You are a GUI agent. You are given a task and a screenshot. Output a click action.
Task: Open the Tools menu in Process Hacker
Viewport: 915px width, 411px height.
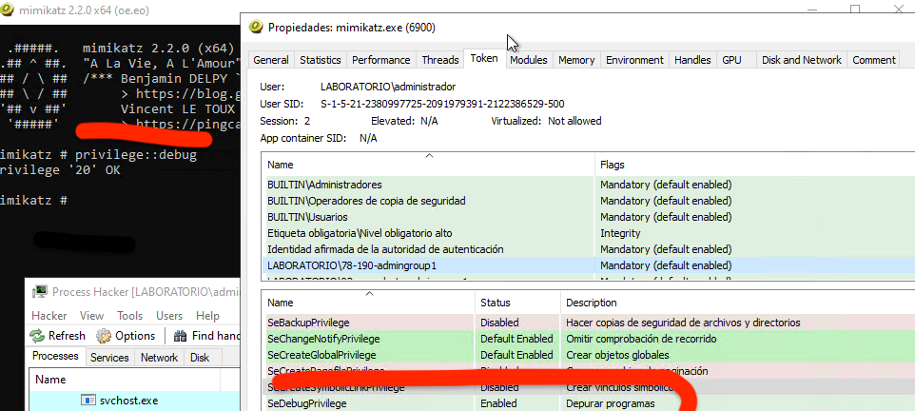click(x=129, y=315)
